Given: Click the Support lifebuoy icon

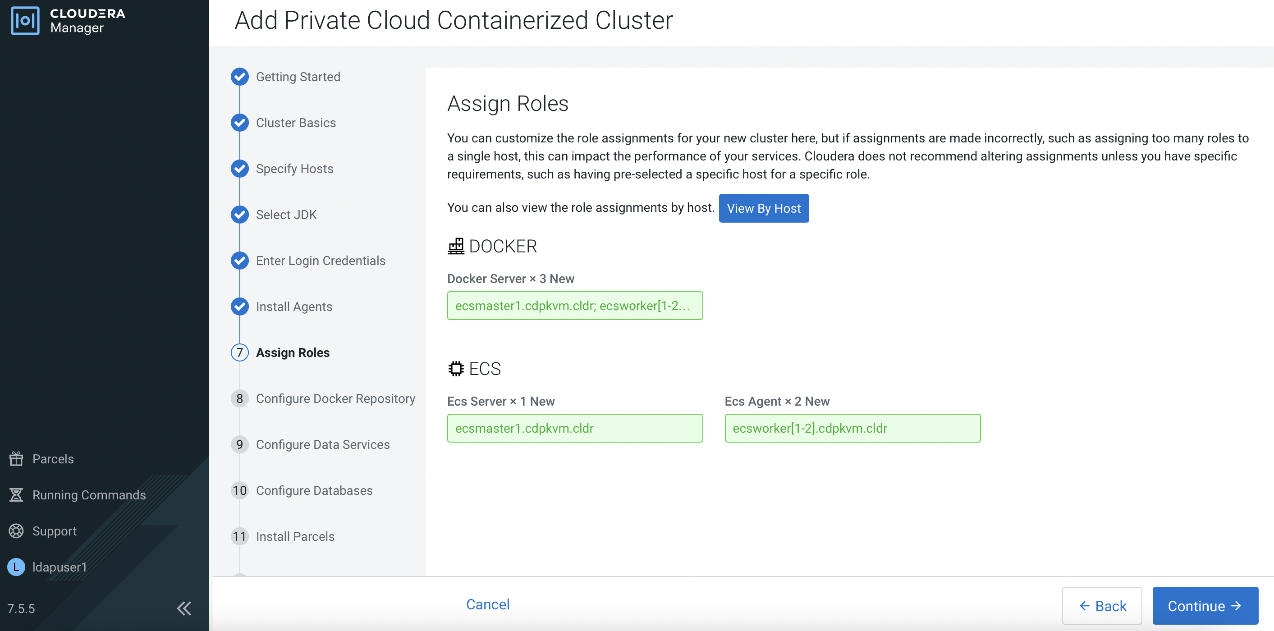Looking at the screenshot, I should [16, 530].
